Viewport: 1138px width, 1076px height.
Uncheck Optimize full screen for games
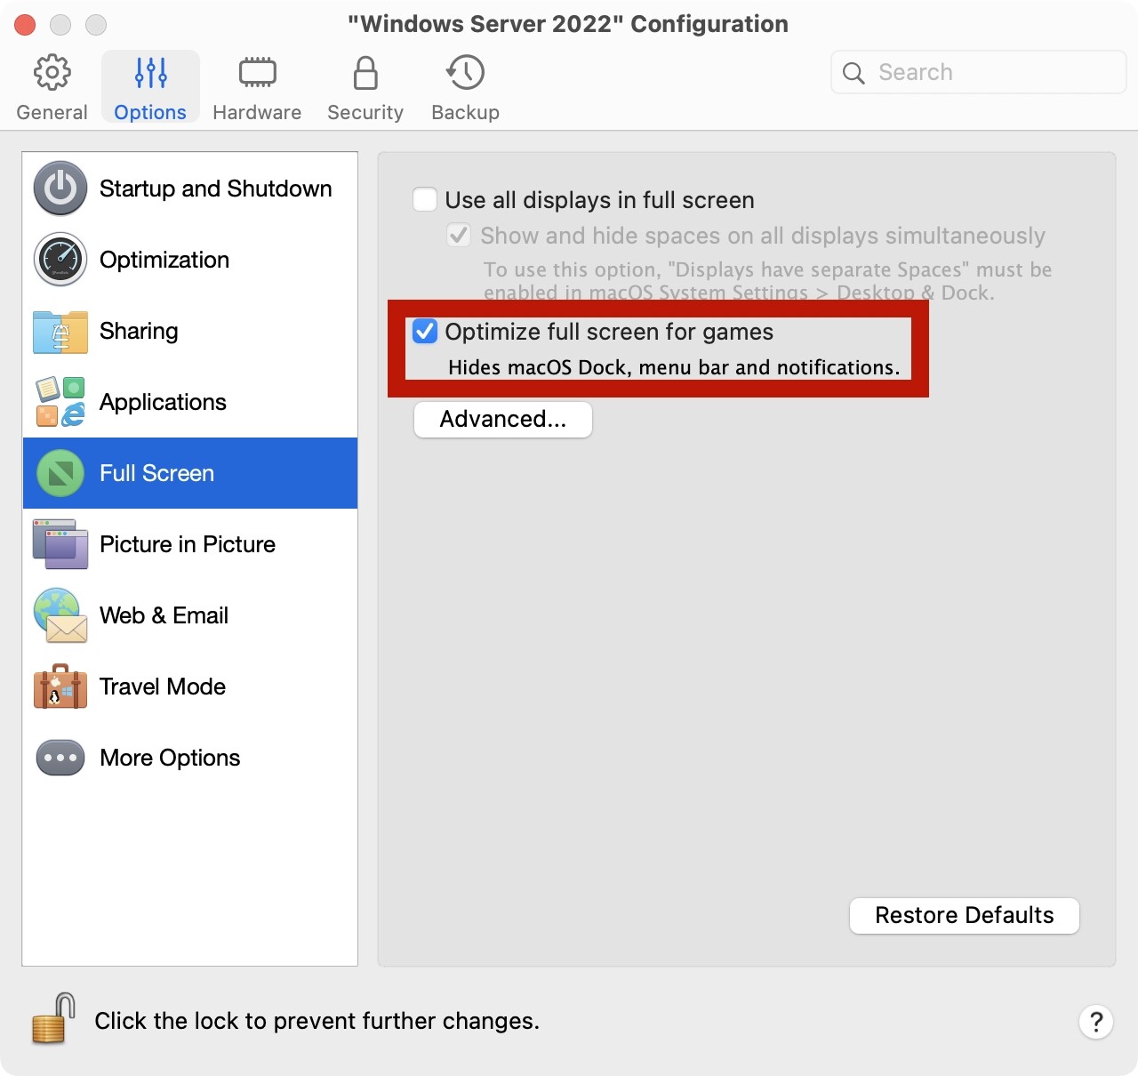point(425,332)
